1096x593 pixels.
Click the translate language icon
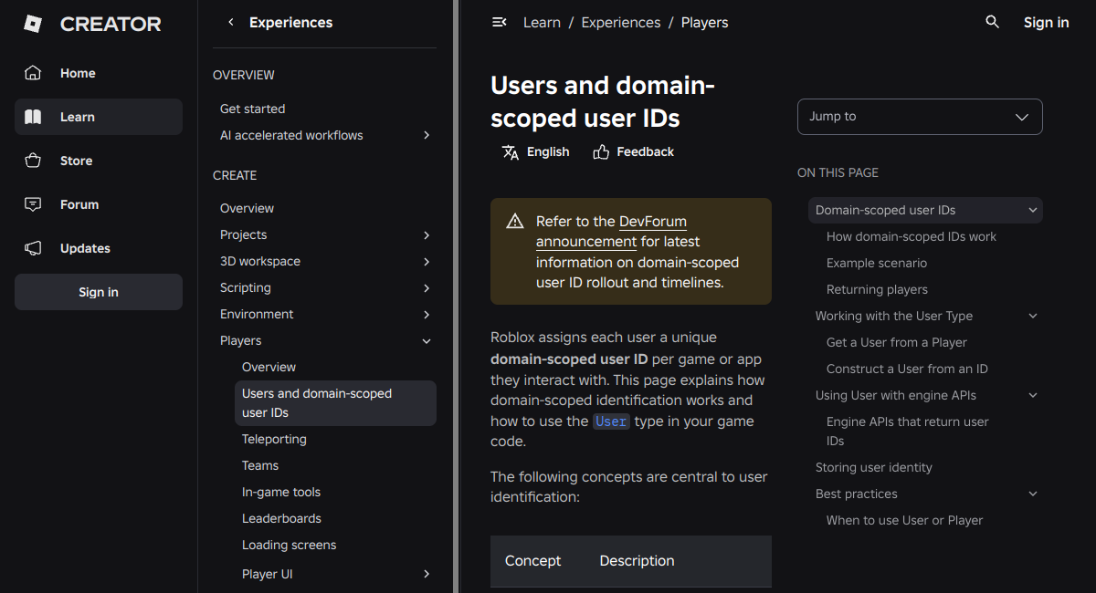click(x=511, y=152)
